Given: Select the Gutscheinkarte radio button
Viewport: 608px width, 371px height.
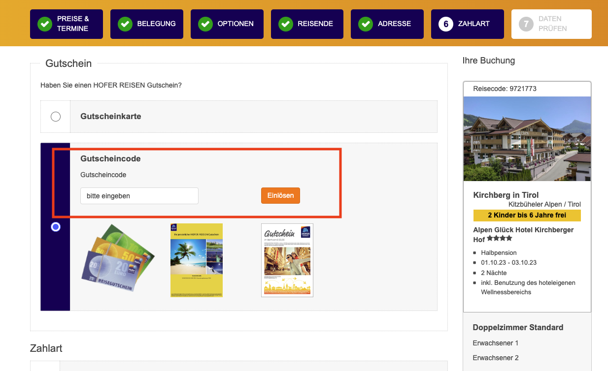Looking at the screenshot, I should [56, 117].
